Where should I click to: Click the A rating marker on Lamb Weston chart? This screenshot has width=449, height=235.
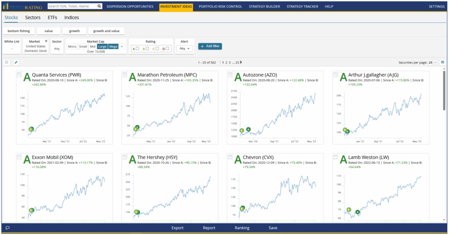358,212
